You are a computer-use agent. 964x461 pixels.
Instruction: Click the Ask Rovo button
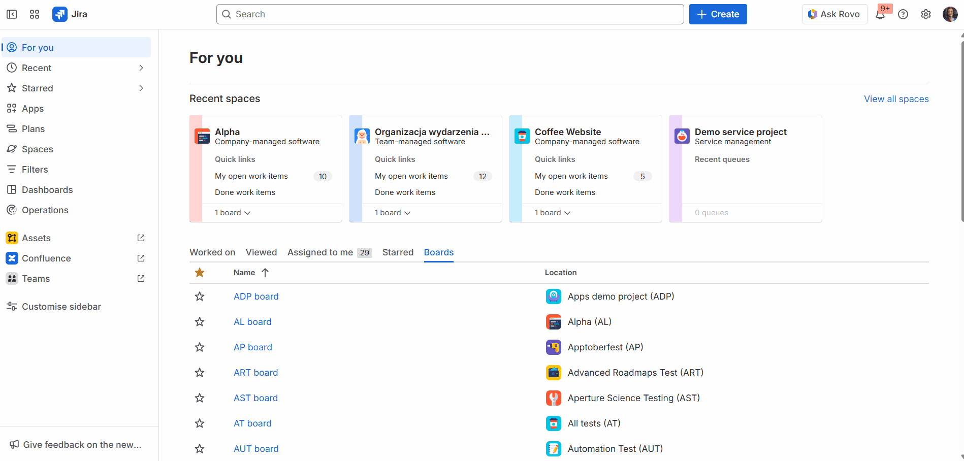pos(834,14)
